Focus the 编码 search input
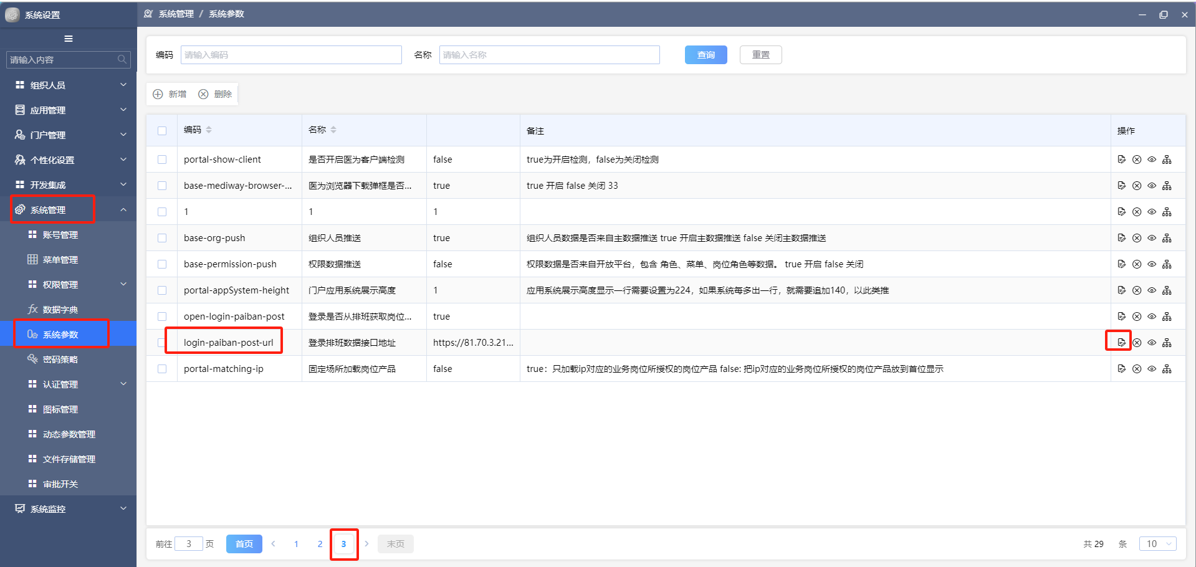Viewport: 1196px width, 567px height. coord(291,55)
